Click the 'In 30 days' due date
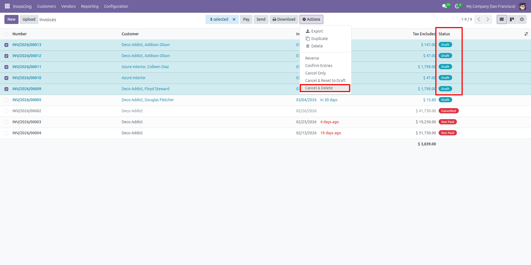 coord(329,100)
